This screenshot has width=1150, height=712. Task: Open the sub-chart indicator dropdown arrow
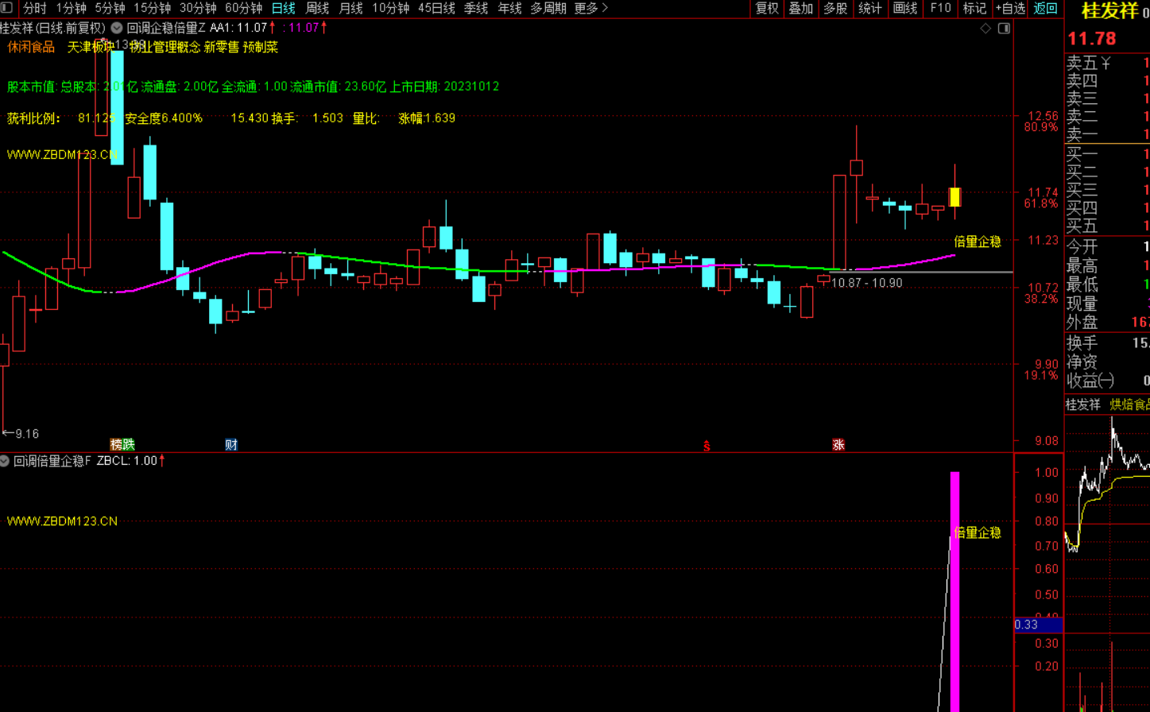(5, 461)
